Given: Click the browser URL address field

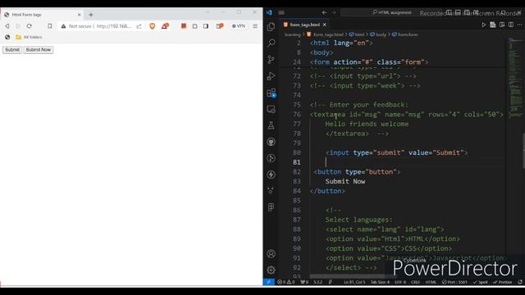Looking at the screenshot, I should [114, 26].
